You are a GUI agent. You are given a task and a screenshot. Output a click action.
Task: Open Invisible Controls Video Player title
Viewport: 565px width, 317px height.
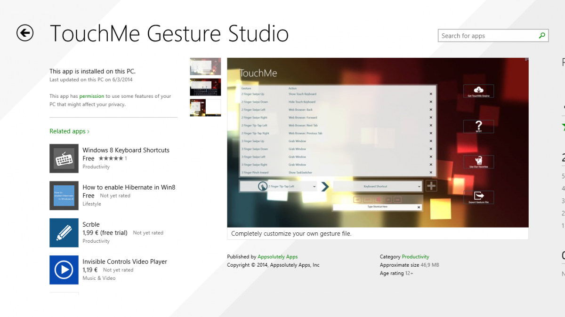coord(125,262)
